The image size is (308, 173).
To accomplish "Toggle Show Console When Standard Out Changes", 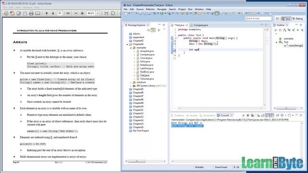I will click(x=267, y=115).
